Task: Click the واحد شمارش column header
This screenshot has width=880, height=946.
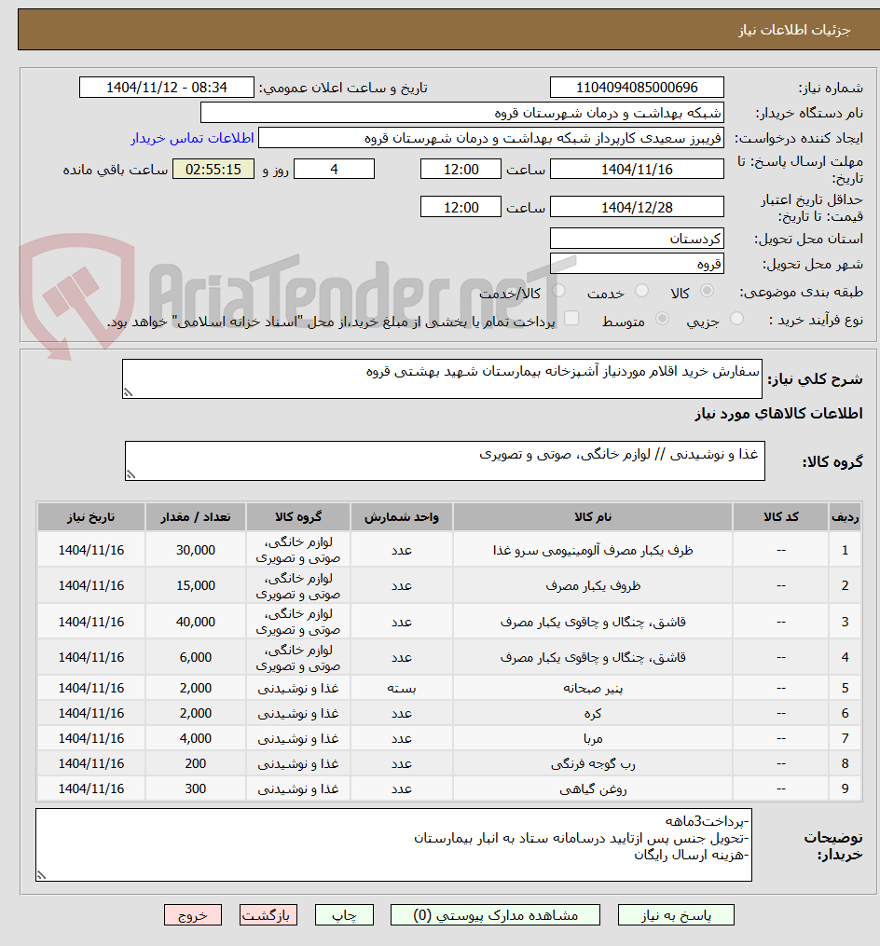Action: [x=402, y=517]
